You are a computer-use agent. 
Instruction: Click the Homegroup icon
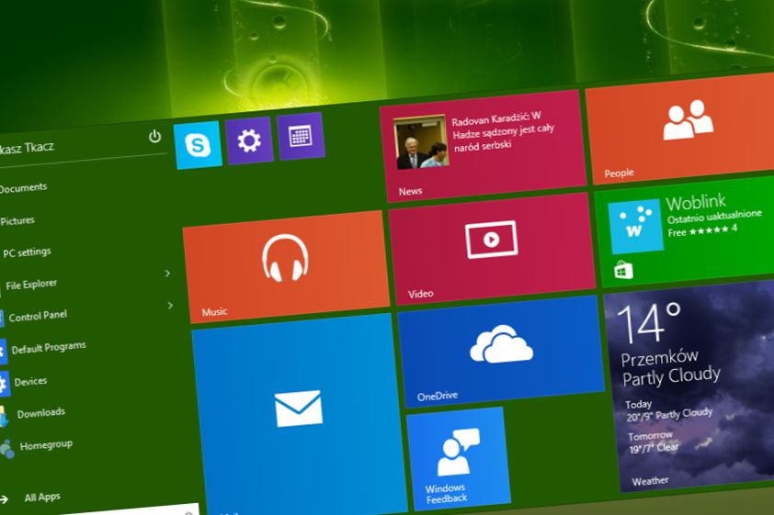tap(6, 450)
